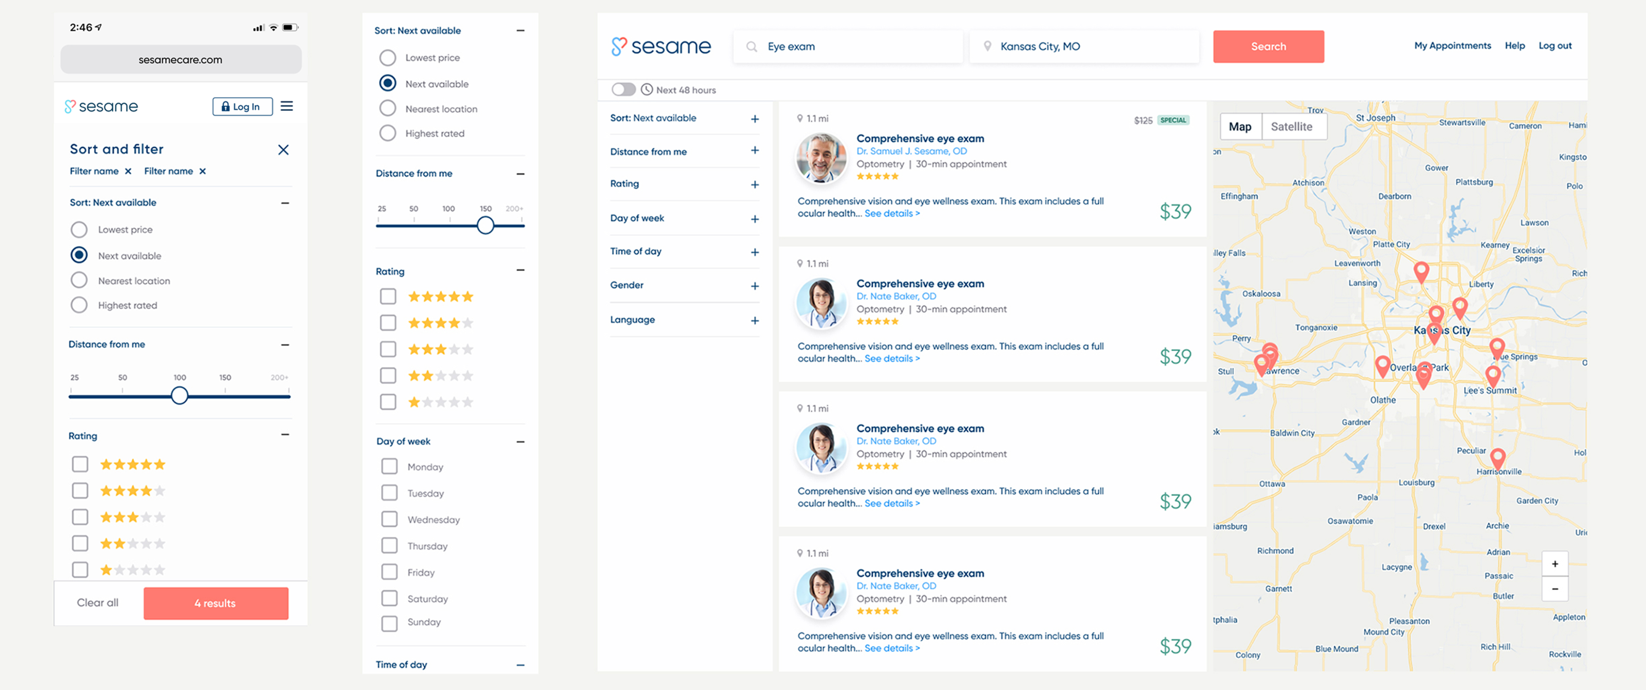Image resolution: width=1646 pixels, height=690 pixels.
Task: Check the Saturday checkbox
Action: point(389,598)
